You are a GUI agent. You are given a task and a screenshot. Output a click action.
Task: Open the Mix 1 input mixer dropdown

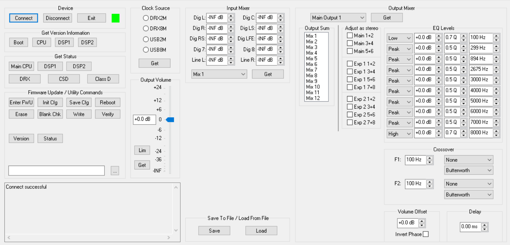(219, 74)
